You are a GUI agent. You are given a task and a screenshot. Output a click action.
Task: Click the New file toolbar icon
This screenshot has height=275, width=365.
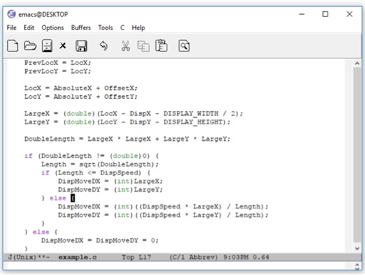coord(12,45)
